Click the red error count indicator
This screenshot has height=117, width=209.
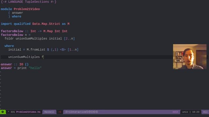click(x=60, y=112)
